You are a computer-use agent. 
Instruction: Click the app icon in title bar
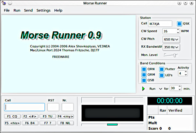(4, 3)
